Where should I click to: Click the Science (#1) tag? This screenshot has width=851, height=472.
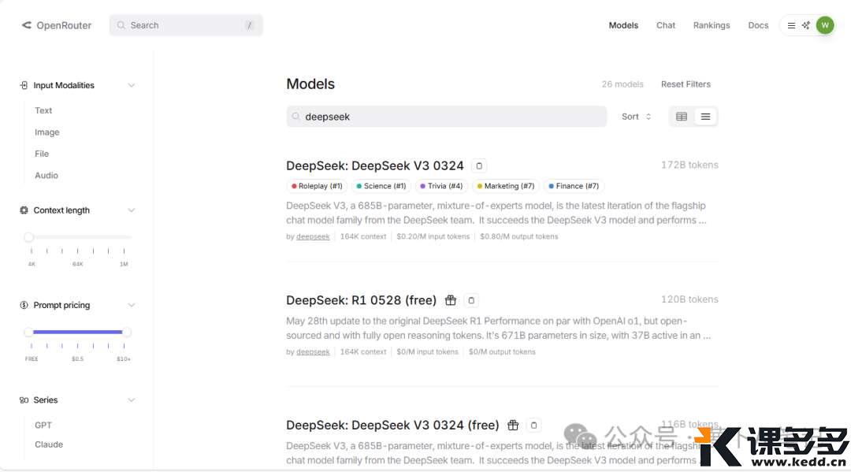click(381, 186)
